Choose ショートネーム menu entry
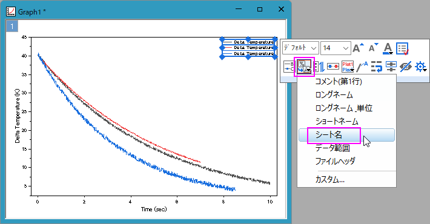 337,121
